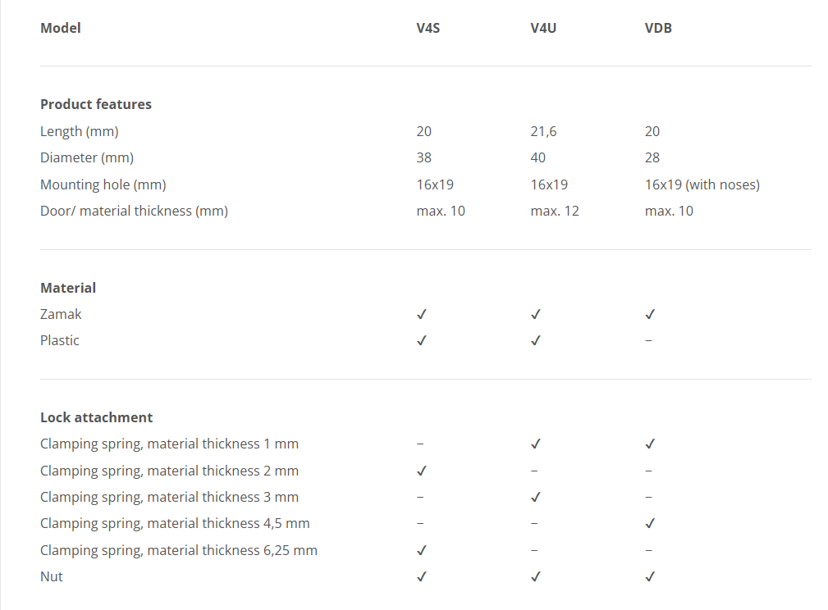Click V4S checkmark for 2 mm clamping spring
The image size is (828, 610).
coord(422,471)
